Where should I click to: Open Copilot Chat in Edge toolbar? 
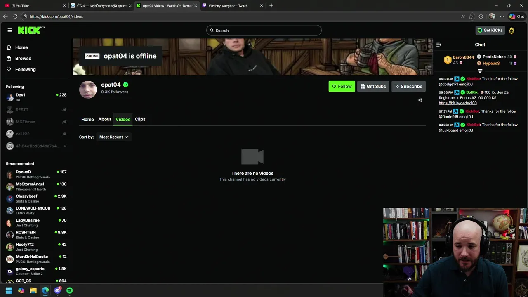point(516,16)
